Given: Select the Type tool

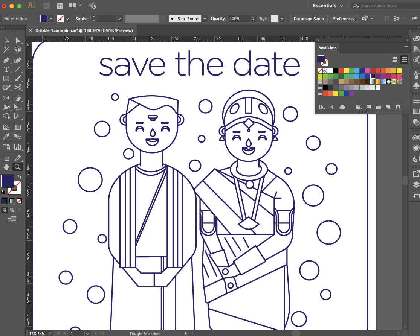Looking at the screenshot, I should point(6,69).
